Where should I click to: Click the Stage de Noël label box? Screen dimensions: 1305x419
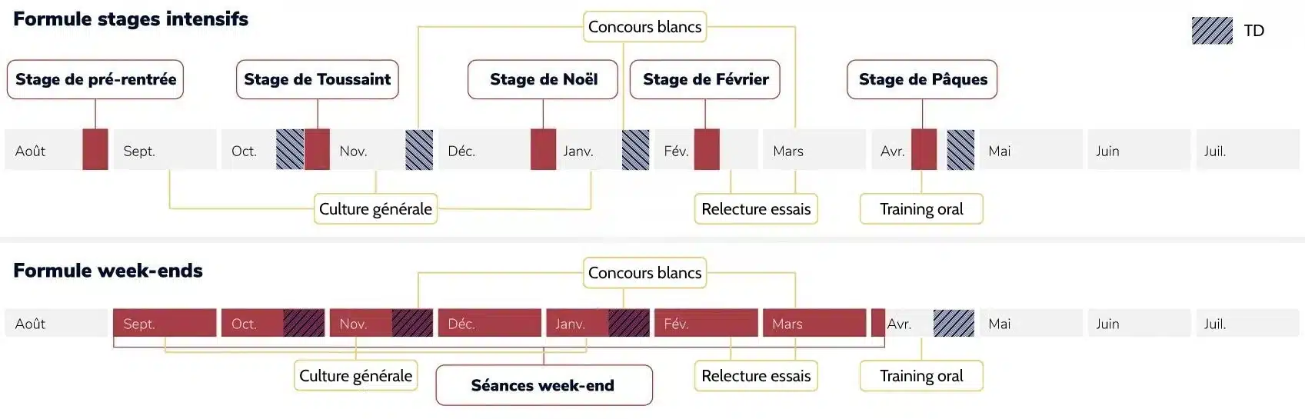coord(543,79)
